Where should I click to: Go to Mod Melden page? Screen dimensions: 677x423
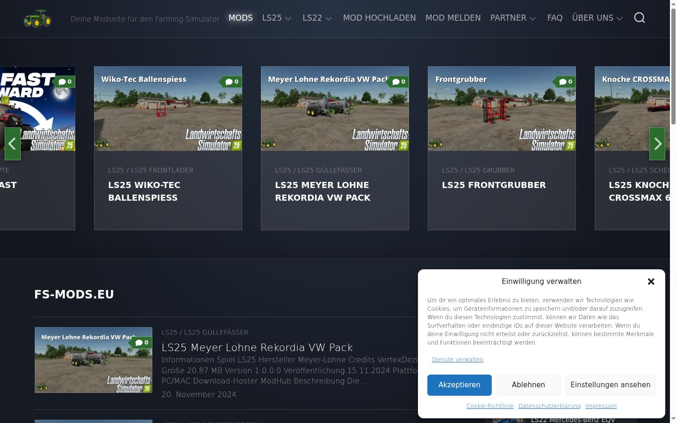(453, 18)
